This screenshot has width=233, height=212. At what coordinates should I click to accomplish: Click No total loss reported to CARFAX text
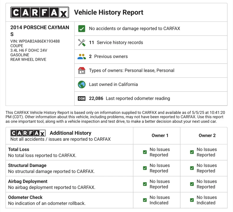coord(42,155)
